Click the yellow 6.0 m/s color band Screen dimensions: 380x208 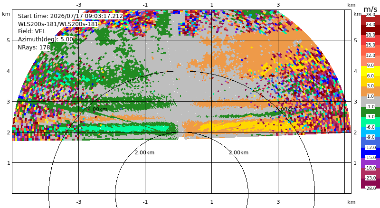pos(370,71)
